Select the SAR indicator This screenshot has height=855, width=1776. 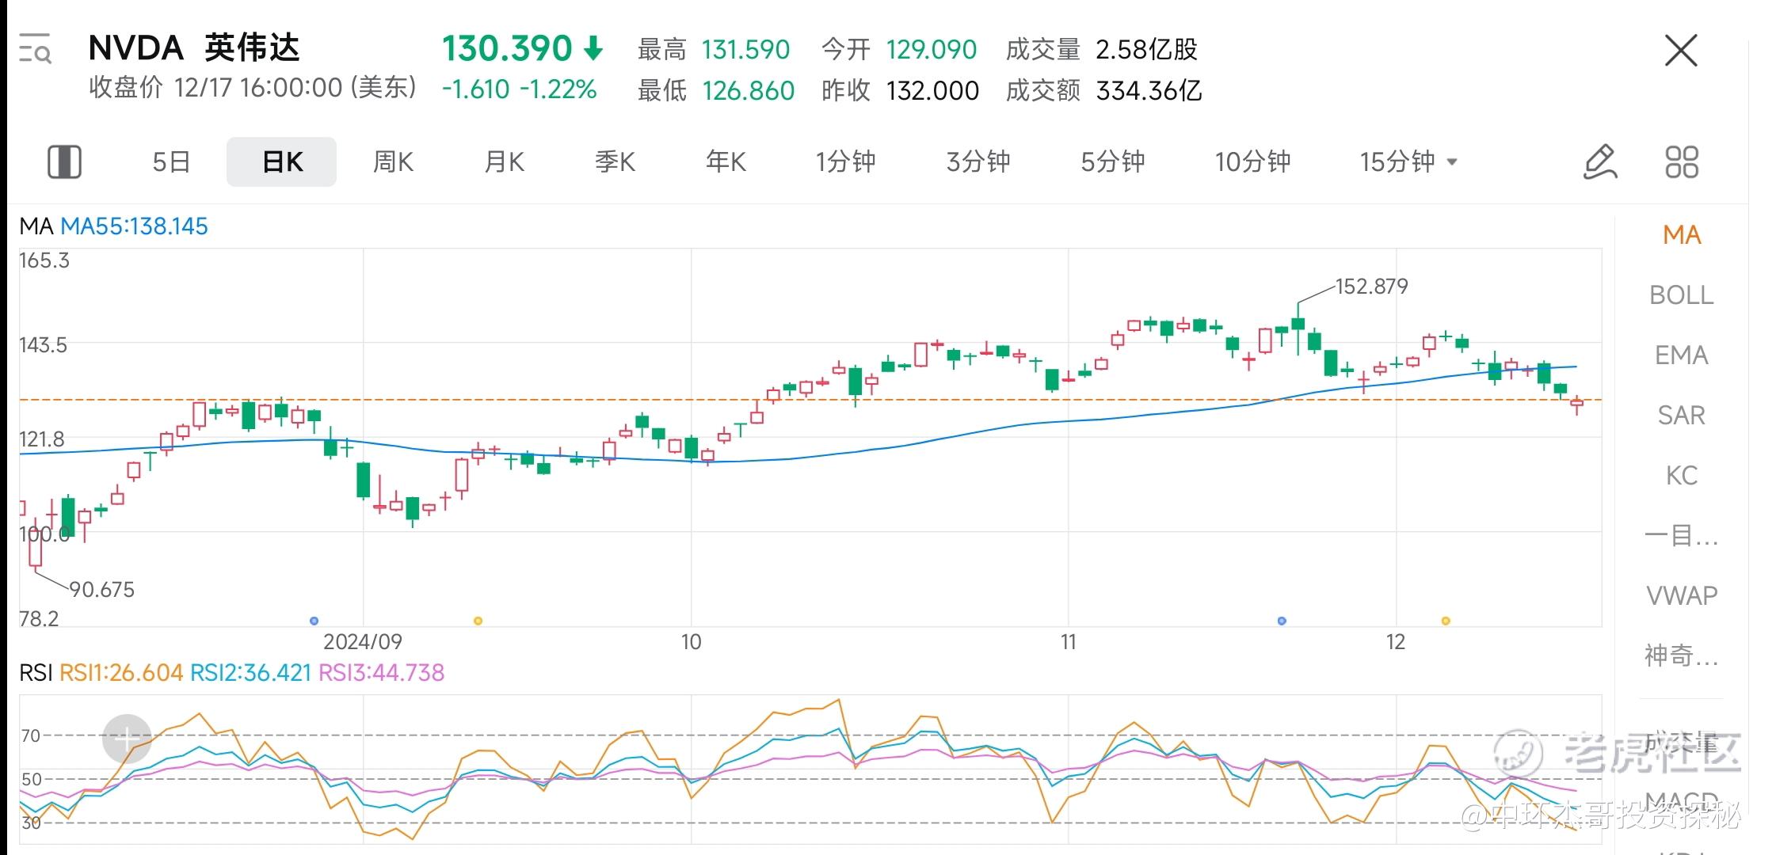[x=1682, y=416]
